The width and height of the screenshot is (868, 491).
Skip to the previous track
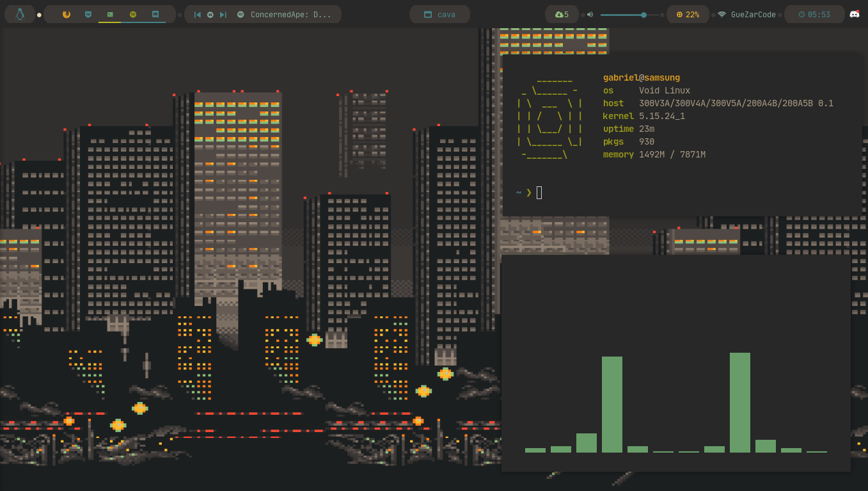coord(198,14)
